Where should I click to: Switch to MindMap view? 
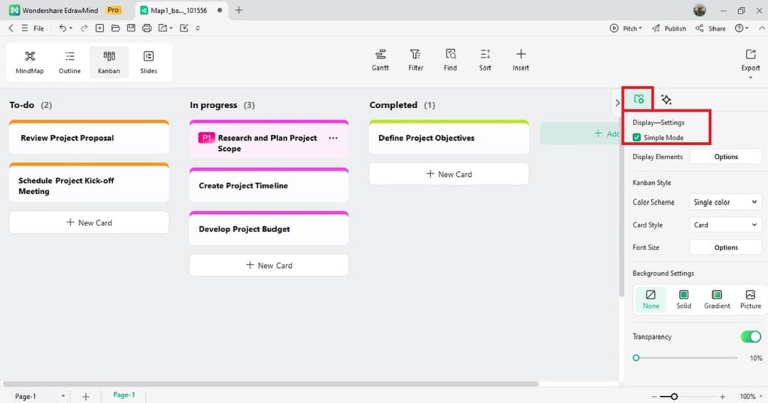(30, 62)
